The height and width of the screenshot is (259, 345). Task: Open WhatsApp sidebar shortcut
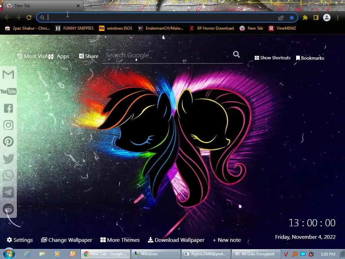tap(8, 175)
